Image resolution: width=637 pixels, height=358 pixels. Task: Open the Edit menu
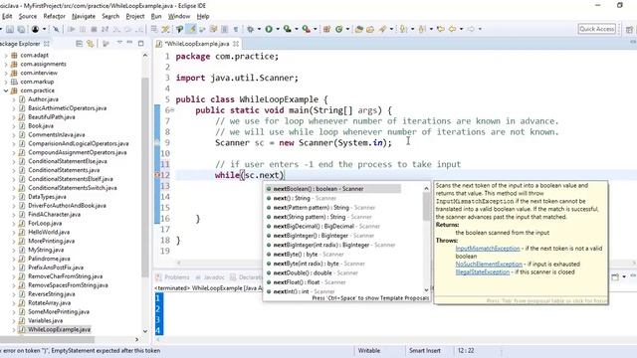[x=7, y=16]
